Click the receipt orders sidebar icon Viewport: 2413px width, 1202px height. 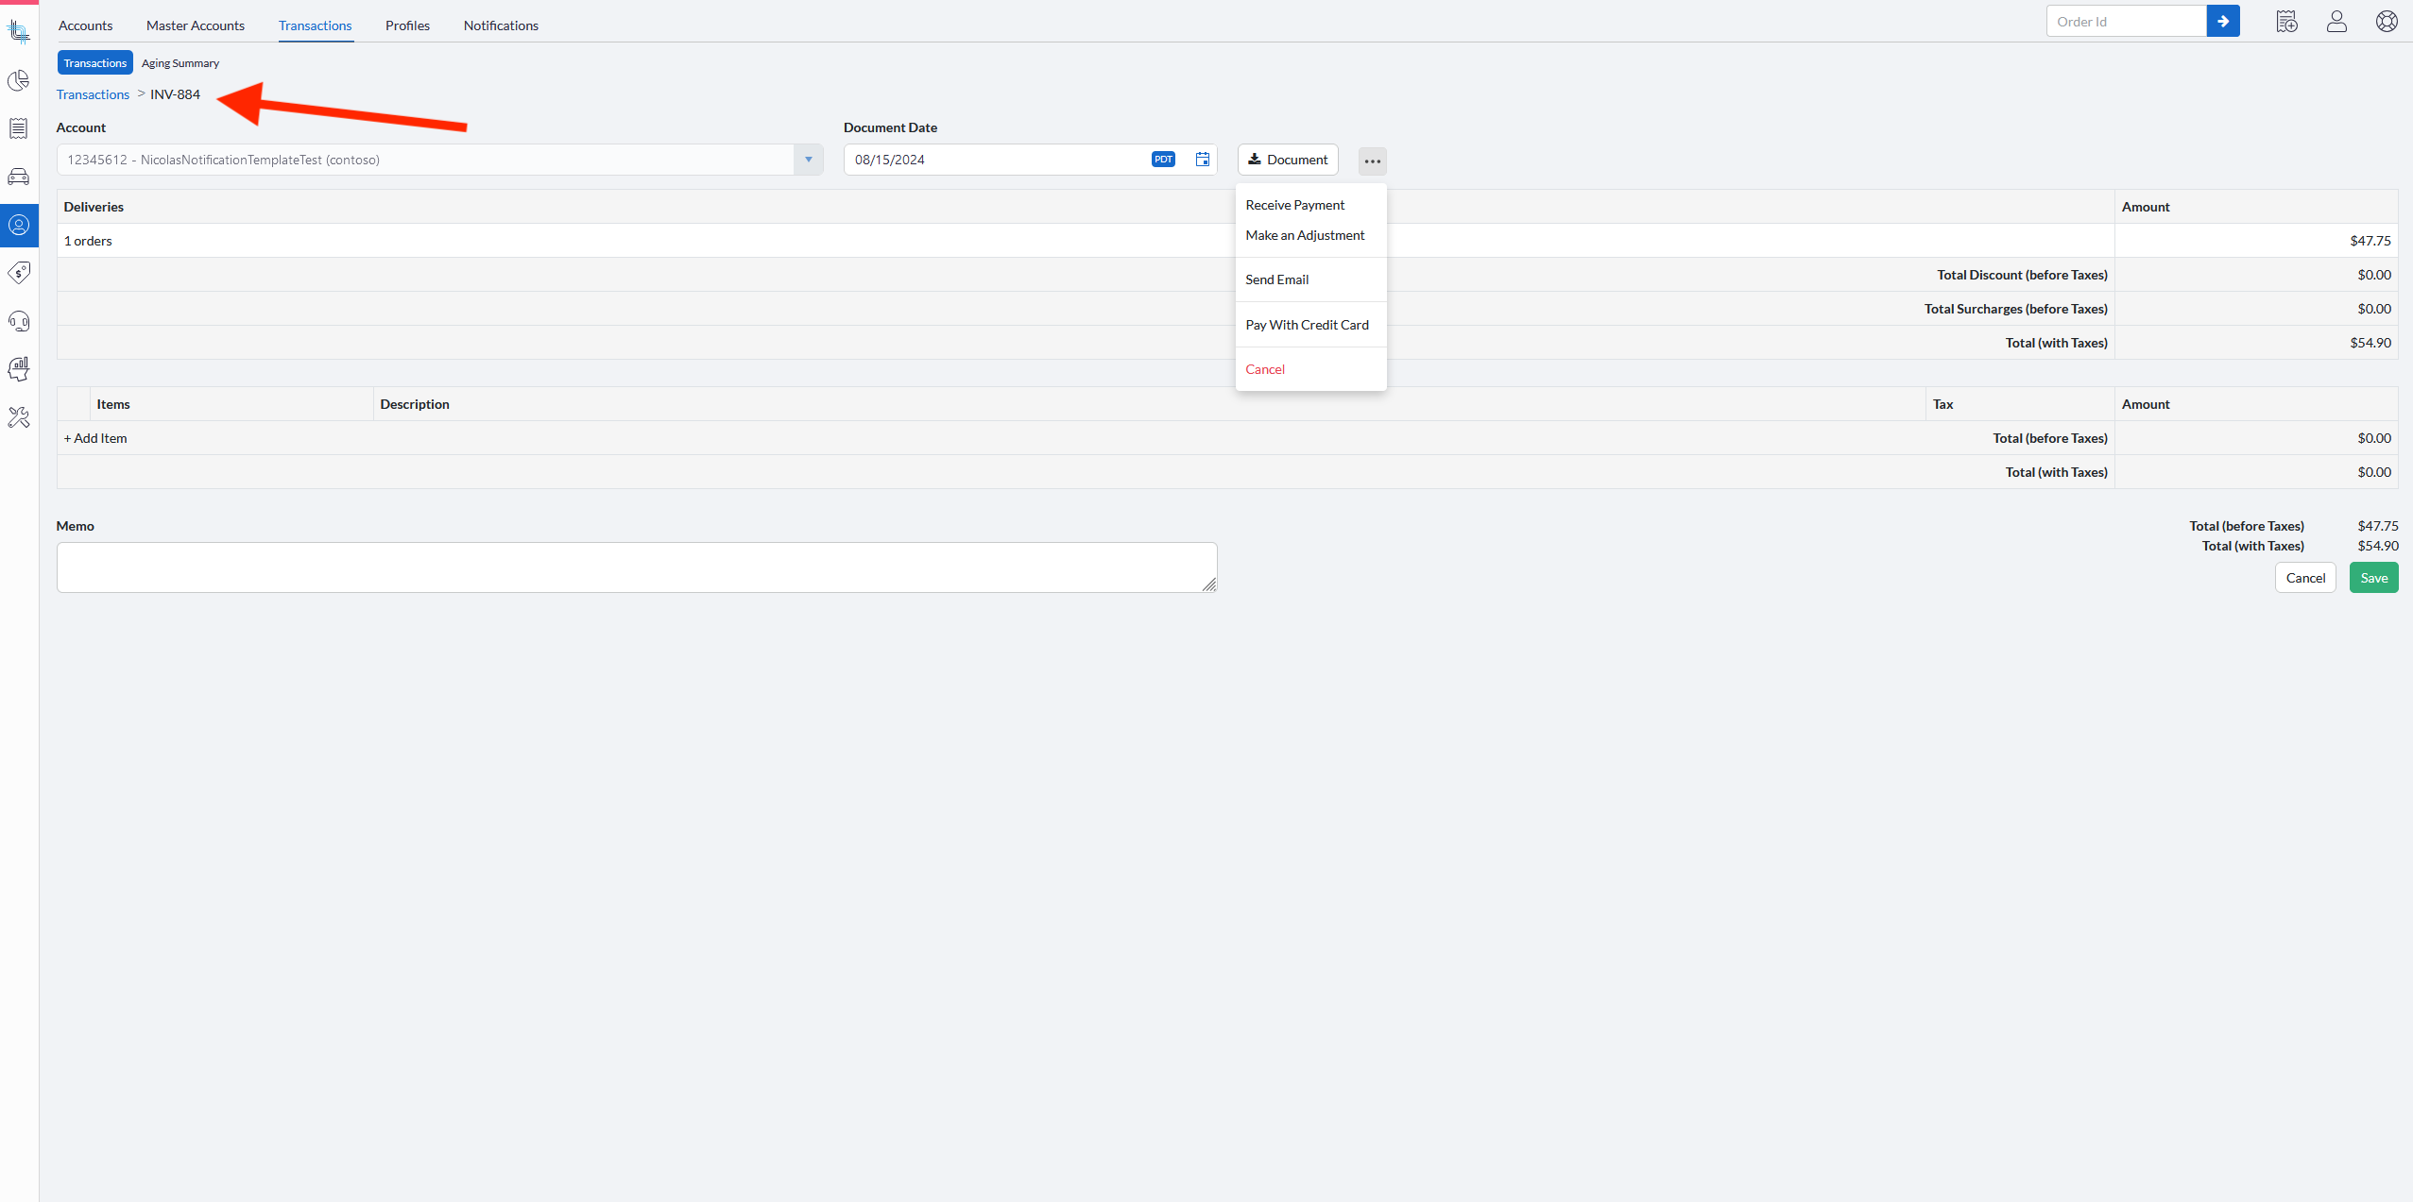pyautogui.click(x=19, y=128)
